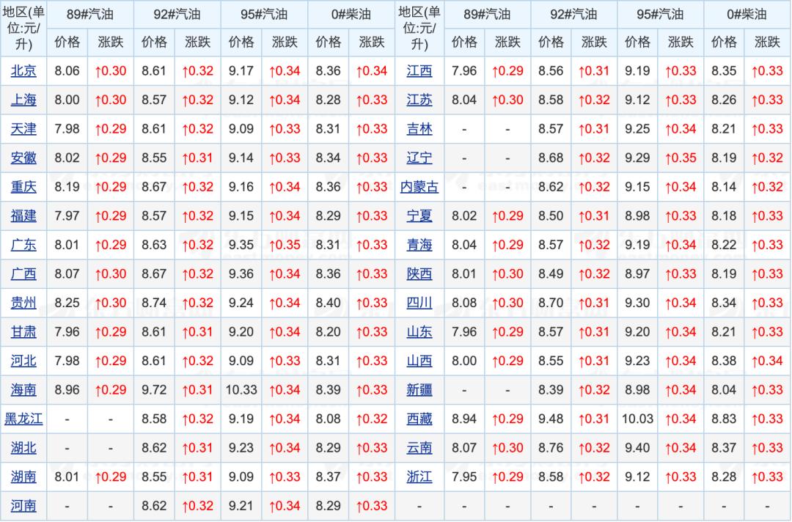Open the 安徽 region link

tap(23, 158)
